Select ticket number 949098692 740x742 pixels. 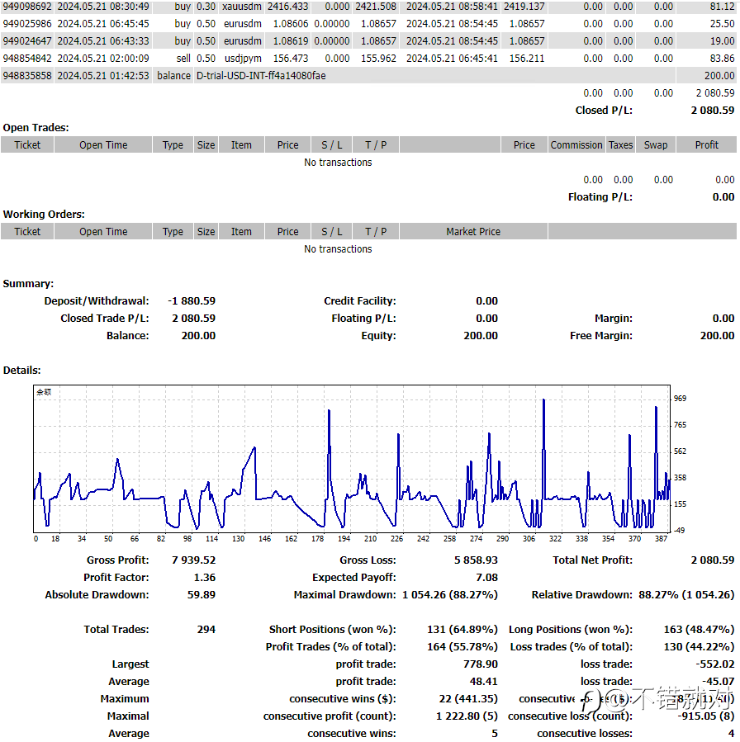click(x=27, y=7)
